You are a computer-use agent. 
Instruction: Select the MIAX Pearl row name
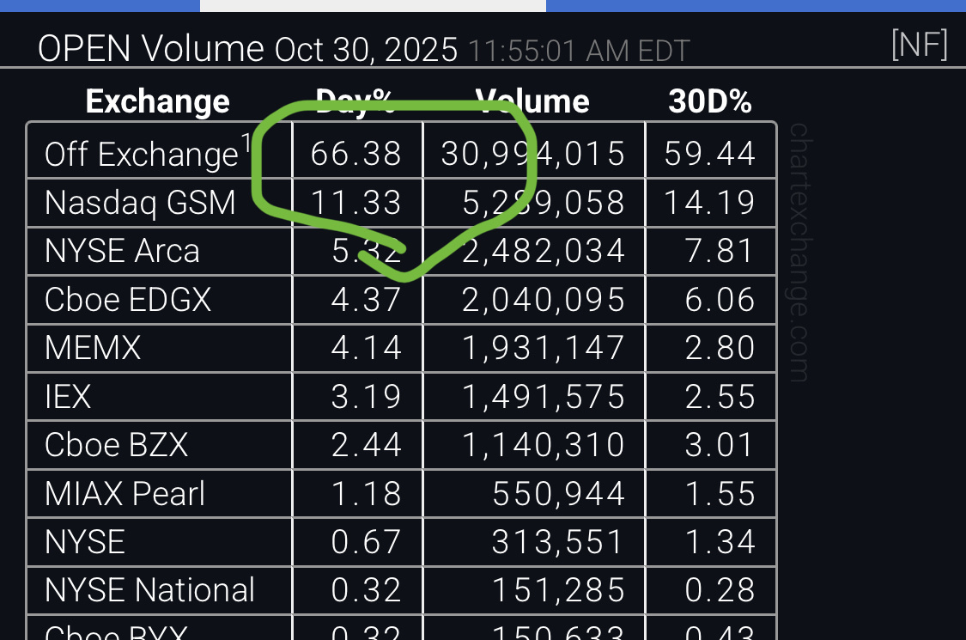(x=125, y=493)
